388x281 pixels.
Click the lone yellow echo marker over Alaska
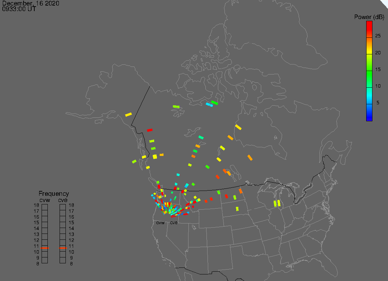[129, 115]
